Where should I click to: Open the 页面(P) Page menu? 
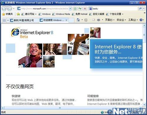coord(110,20)
